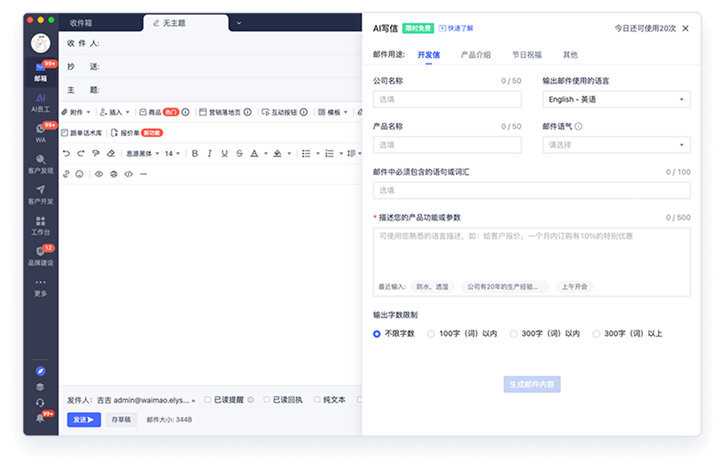Open the 快速了解 link
The image size is (724, 469).
click(455, 28)
